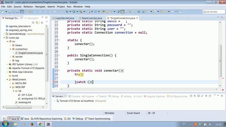Open the Window menu
The height and width of the screenshot is (127, 226).
(x=78, y=7)
